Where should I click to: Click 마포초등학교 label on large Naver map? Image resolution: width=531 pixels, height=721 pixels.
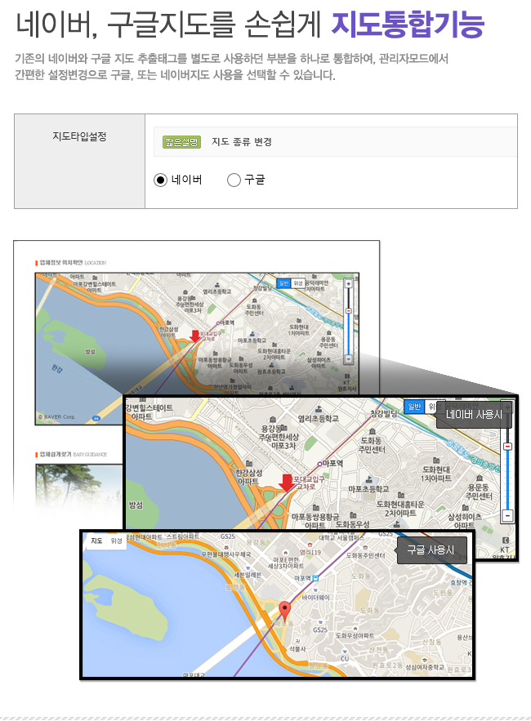368,489
